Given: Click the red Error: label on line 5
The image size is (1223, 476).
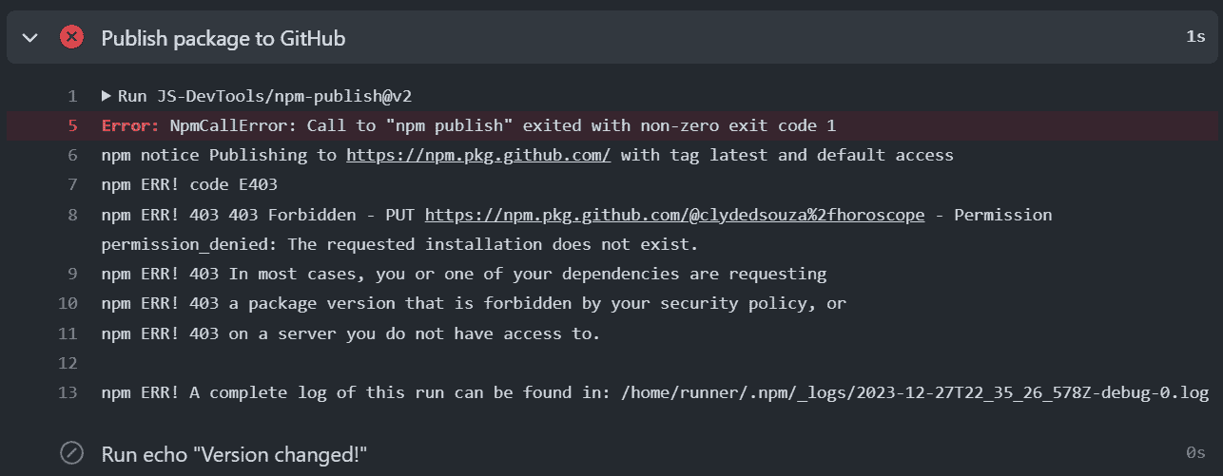Looking at the screenshot, I should point(130,125).
